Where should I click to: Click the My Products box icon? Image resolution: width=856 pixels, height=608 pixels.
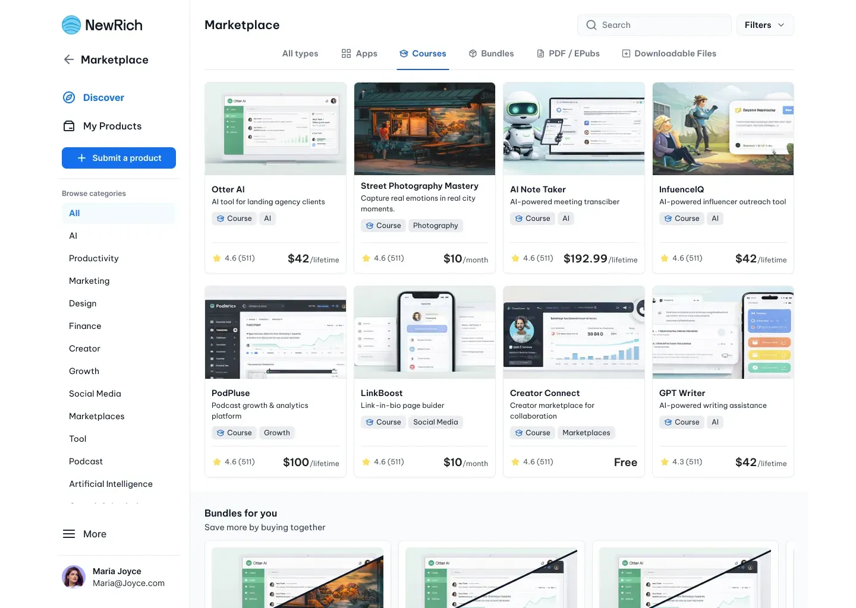[x=69, y=126]
